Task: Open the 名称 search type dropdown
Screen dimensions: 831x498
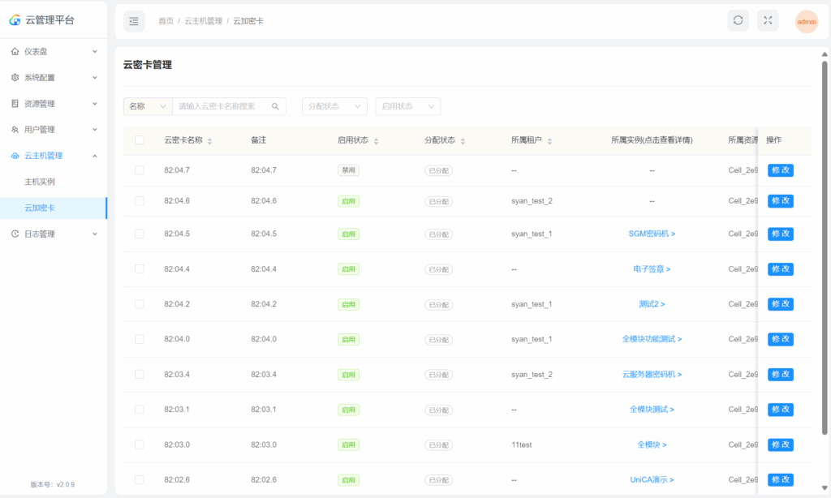Action: pyautogui.click(x=148, y=106)
